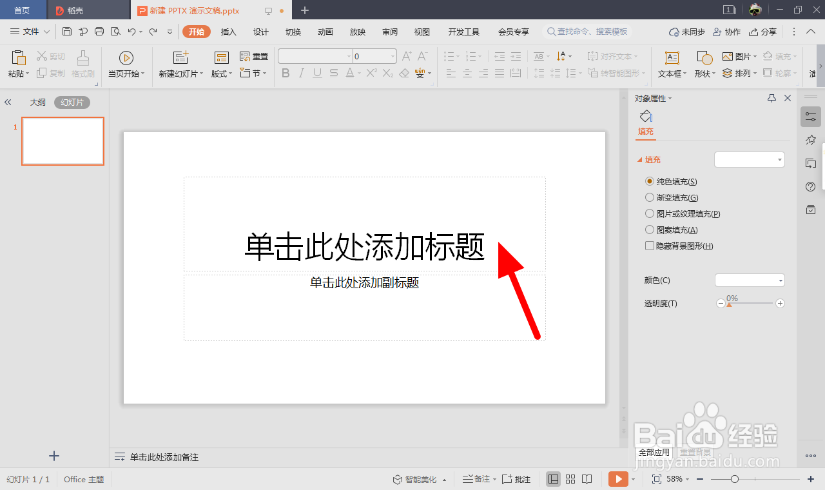Viewport: 825px width, 490px height.
Task: Click the Reset (重置) layout icon
Action: pyautogui.click(x=253, y=56)
